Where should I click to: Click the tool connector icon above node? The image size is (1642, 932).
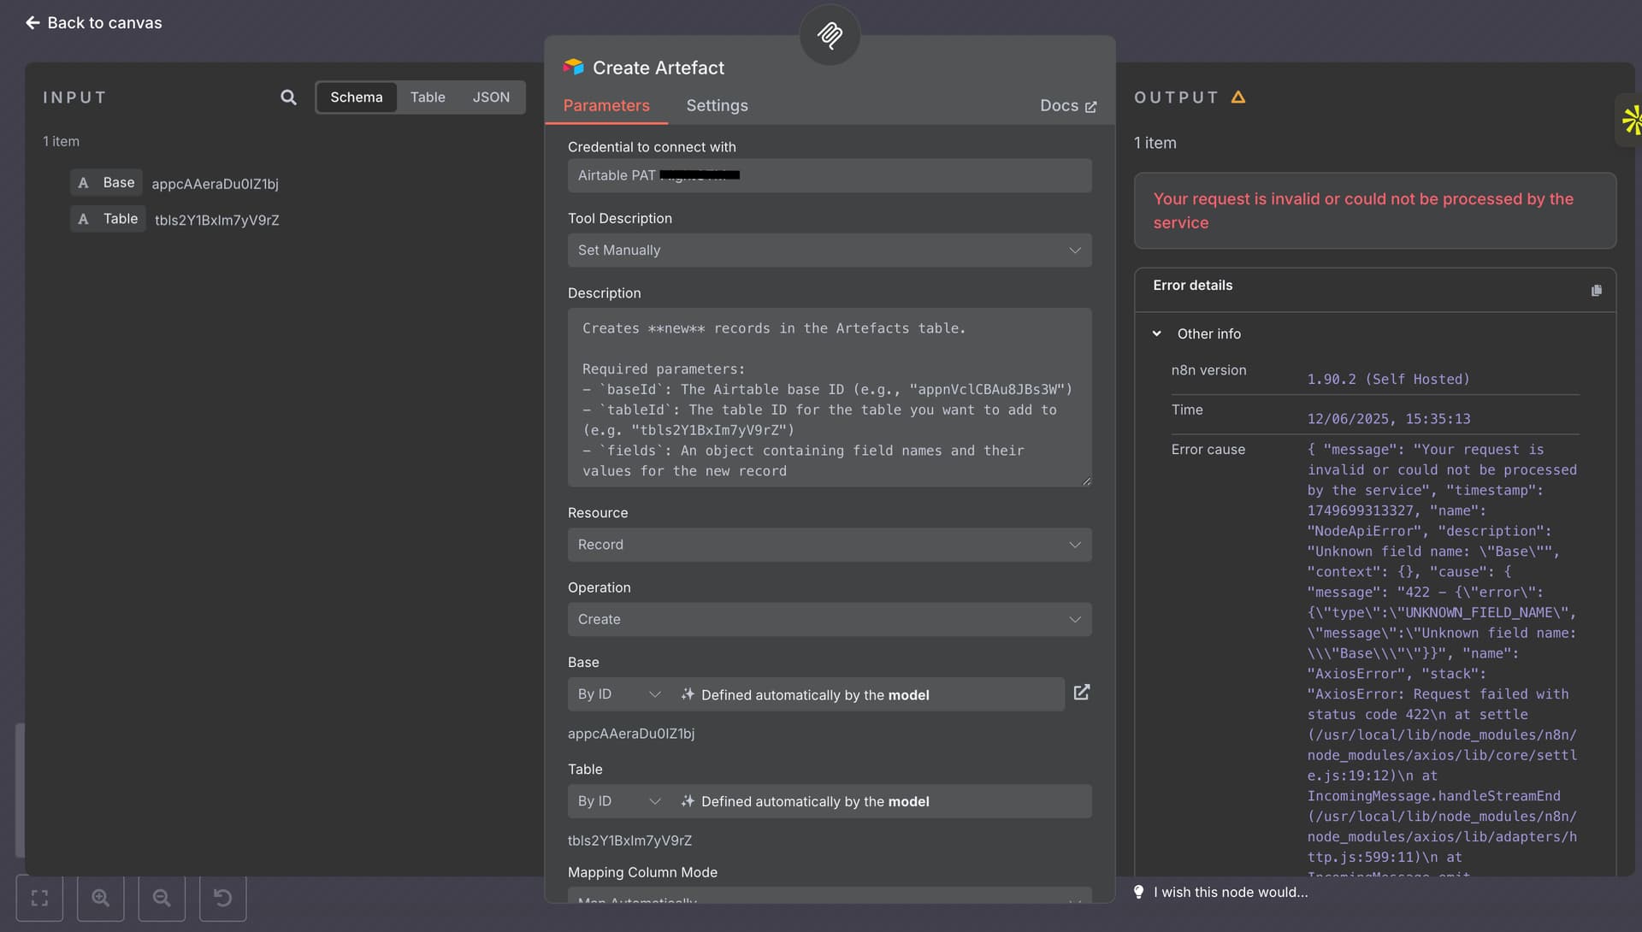(x=830, y=35)
